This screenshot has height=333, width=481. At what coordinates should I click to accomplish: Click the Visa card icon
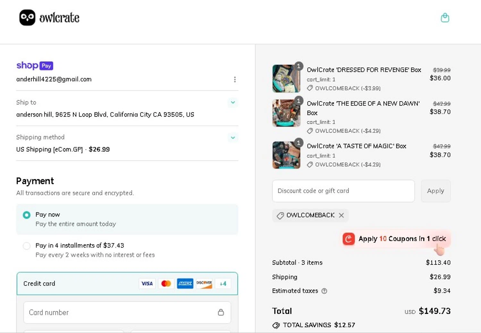pyautogui.click(x=147, y=284)
